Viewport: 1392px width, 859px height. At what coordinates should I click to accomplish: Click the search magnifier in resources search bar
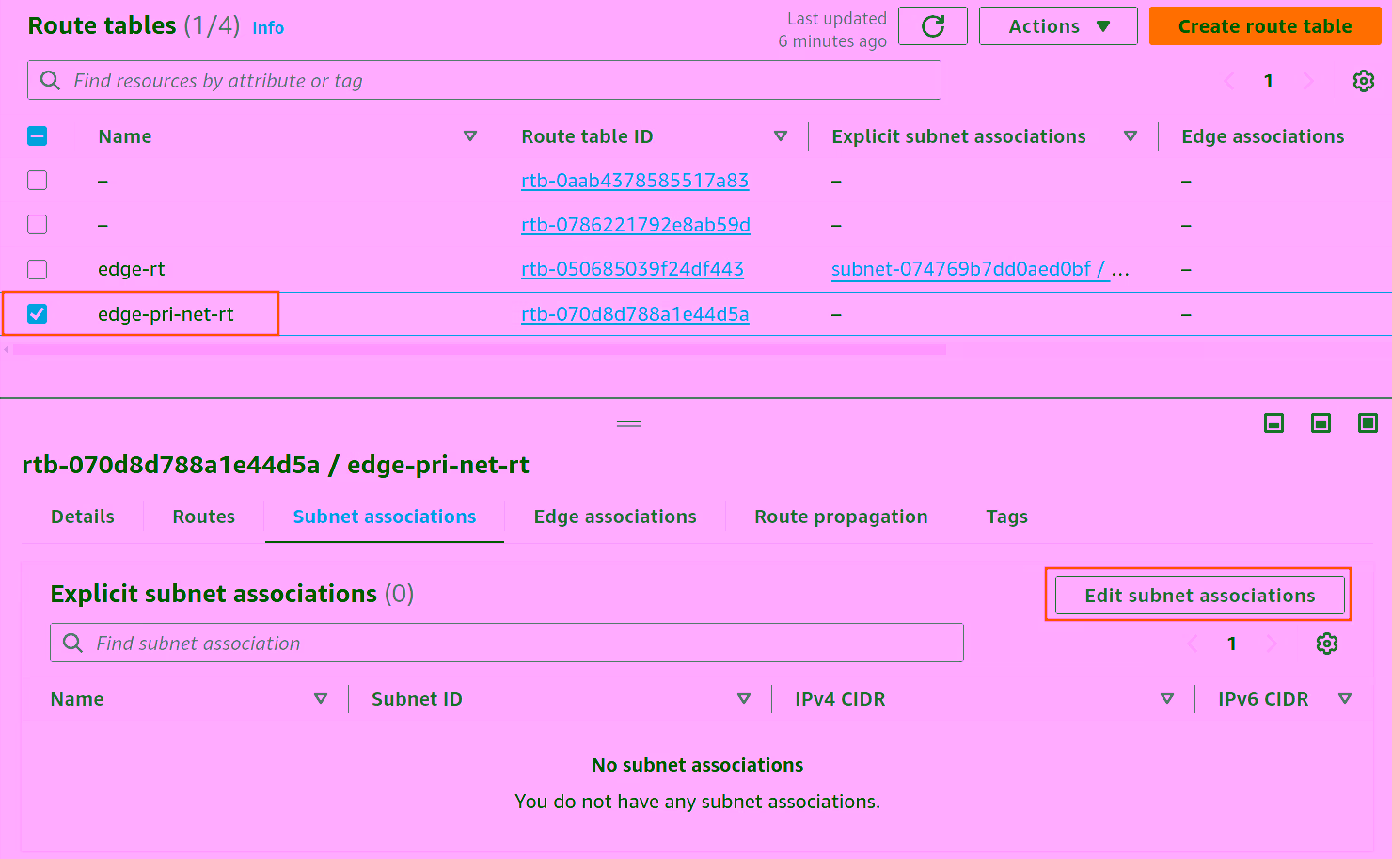tap(49, 80)
